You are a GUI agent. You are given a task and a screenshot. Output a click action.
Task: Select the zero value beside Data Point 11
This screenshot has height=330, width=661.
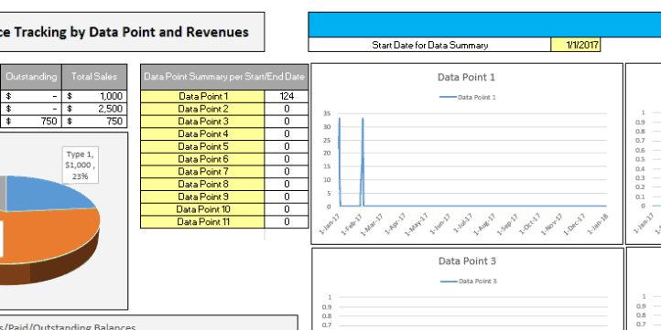287,222
